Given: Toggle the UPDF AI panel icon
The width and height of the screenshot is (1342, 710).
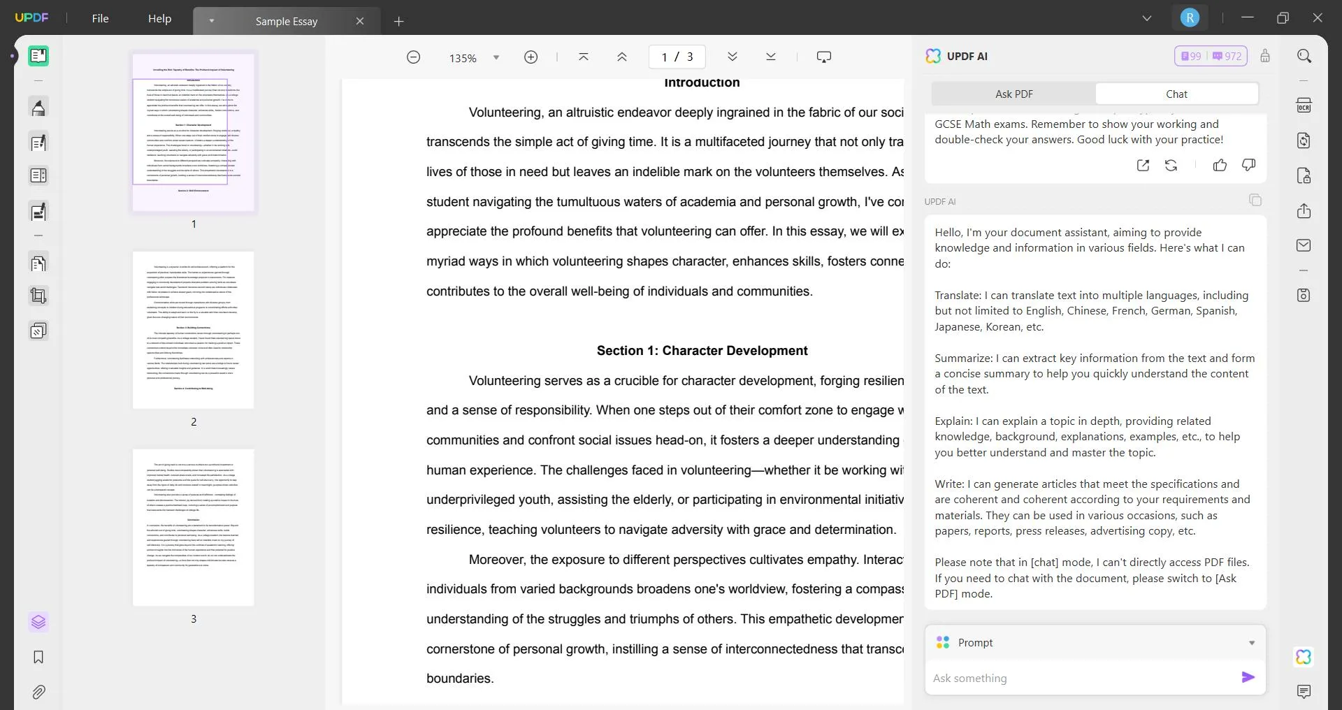Looking at the screenshot, I should point(1304,657).
